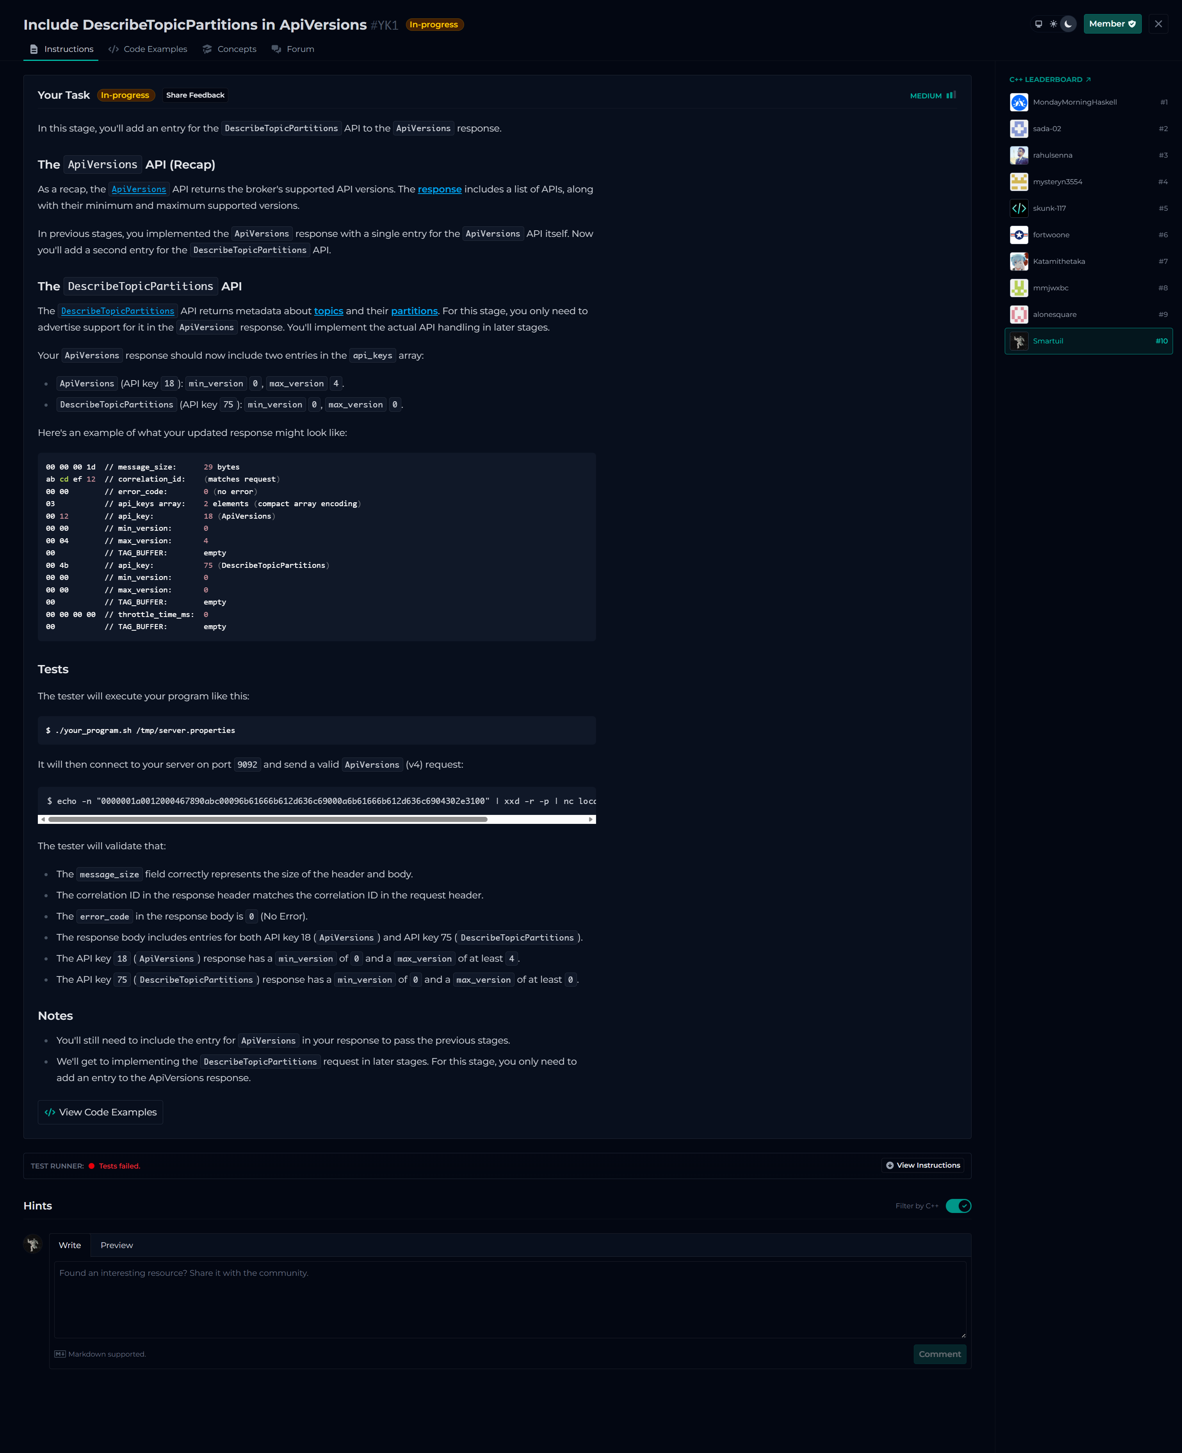This screenshot has height=1453, width=1182.
Task: Click fortwoone's star avatar icon
Action: click(1018, 235)
